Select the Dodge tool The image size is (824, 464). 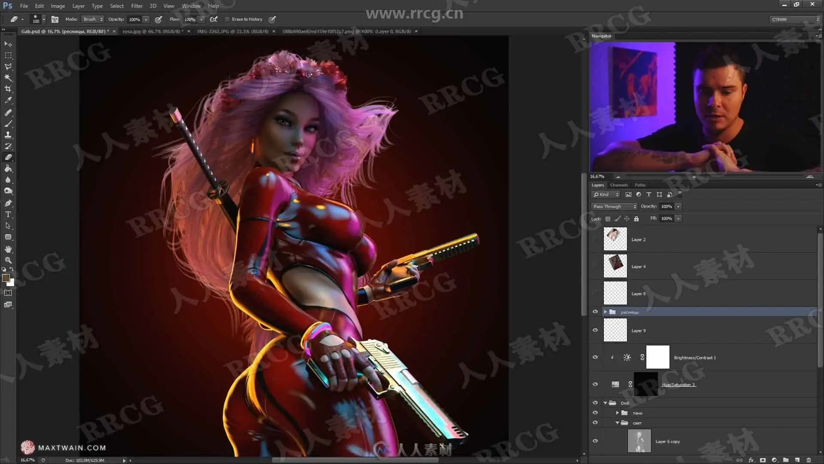(8, 191)
